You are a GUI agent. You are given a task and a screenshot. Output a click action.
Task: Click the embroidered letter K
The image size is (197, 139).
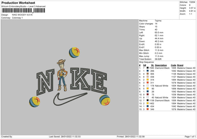pyautogui.click(x=80, y=79)
